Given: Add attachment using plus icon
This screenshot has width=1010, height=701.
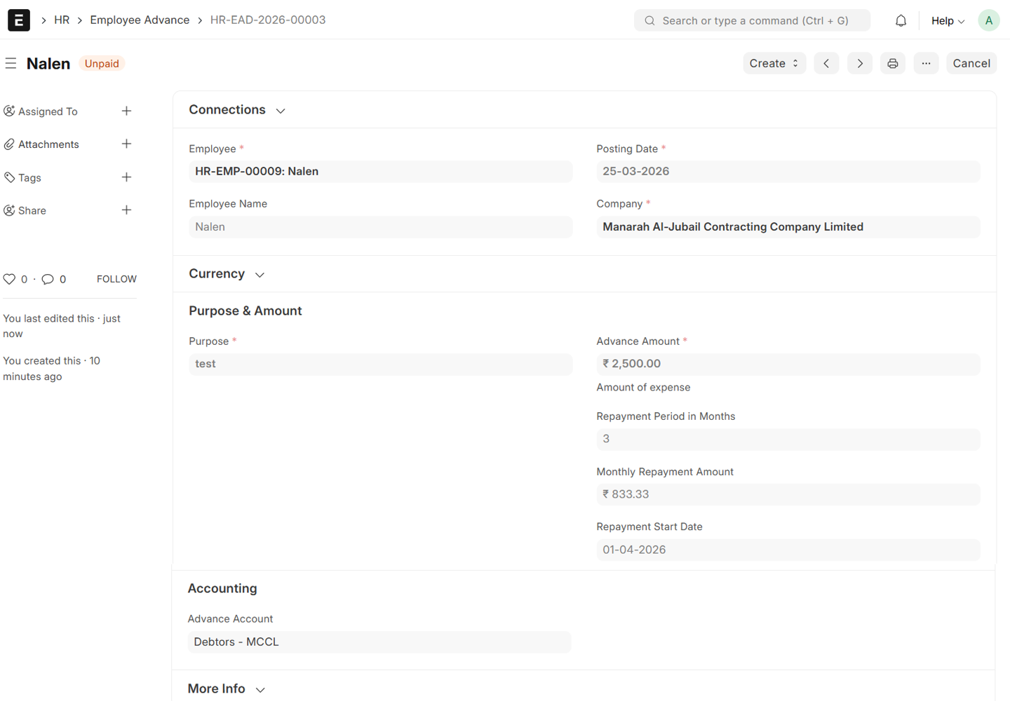Looking at the screenshot, I should (126, 144).
